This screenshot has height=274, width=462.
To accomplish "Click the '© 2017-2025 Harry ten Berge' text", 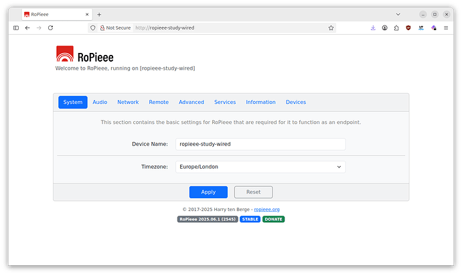I will tap(216, 210).
